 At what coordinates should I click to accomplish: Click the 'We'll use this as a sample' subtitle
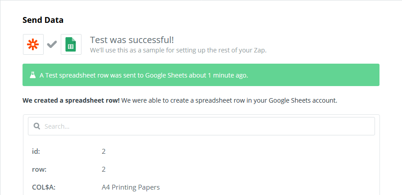coord(178,50)
